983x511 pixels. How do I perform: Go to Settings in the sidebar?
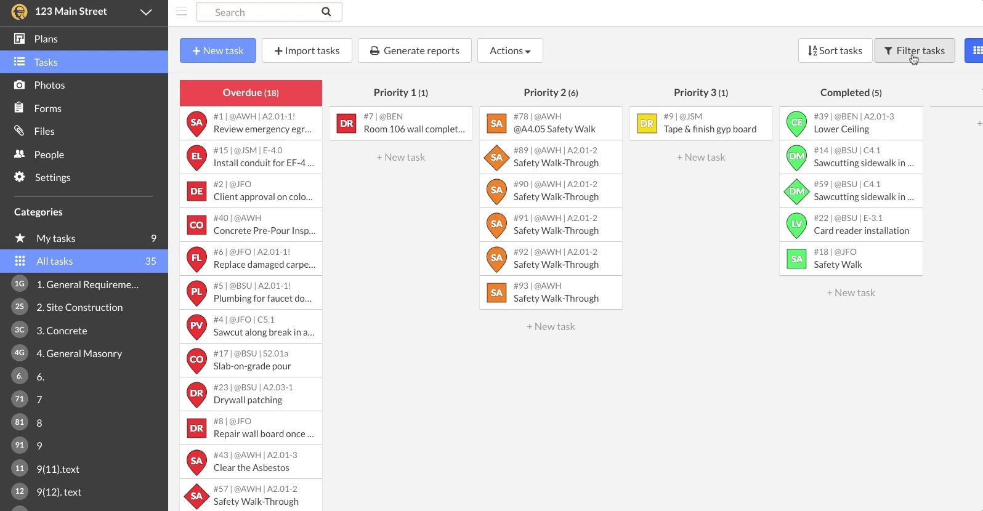52,177
